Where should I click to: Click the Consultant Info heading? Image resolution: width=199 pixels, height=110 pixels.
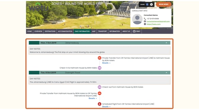coord(140,11)
